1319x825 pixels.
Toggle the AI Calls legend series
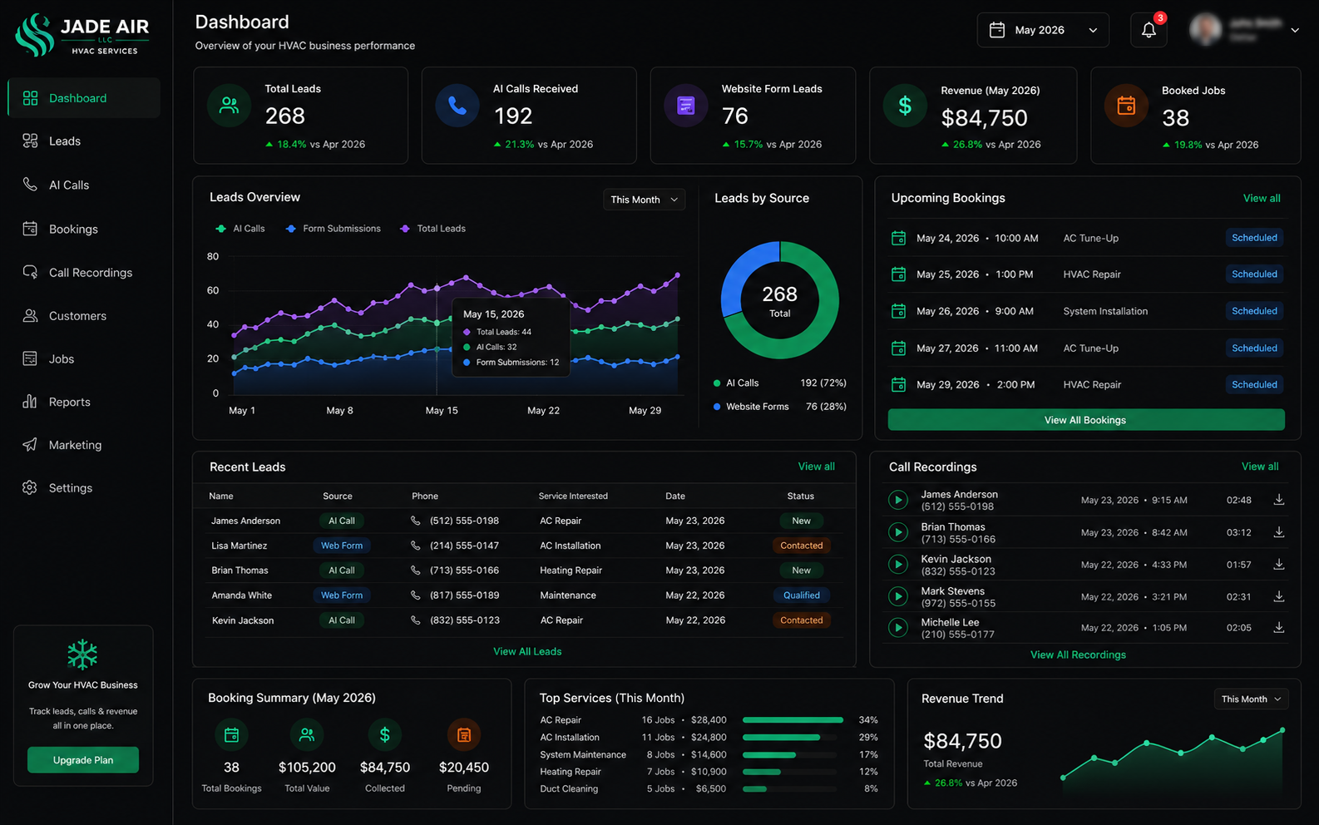click(x=240, y=229)
